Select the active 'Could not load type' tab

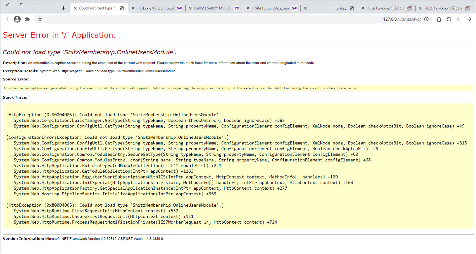click(98, 8)
